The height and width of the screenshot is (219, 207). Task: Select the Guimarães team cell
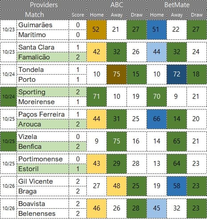click(x=43, y=25)
